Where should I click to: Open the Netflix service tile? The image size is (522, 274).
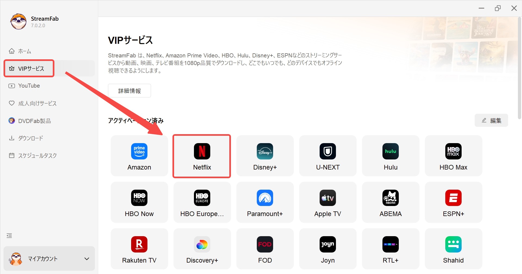(202, 156)
